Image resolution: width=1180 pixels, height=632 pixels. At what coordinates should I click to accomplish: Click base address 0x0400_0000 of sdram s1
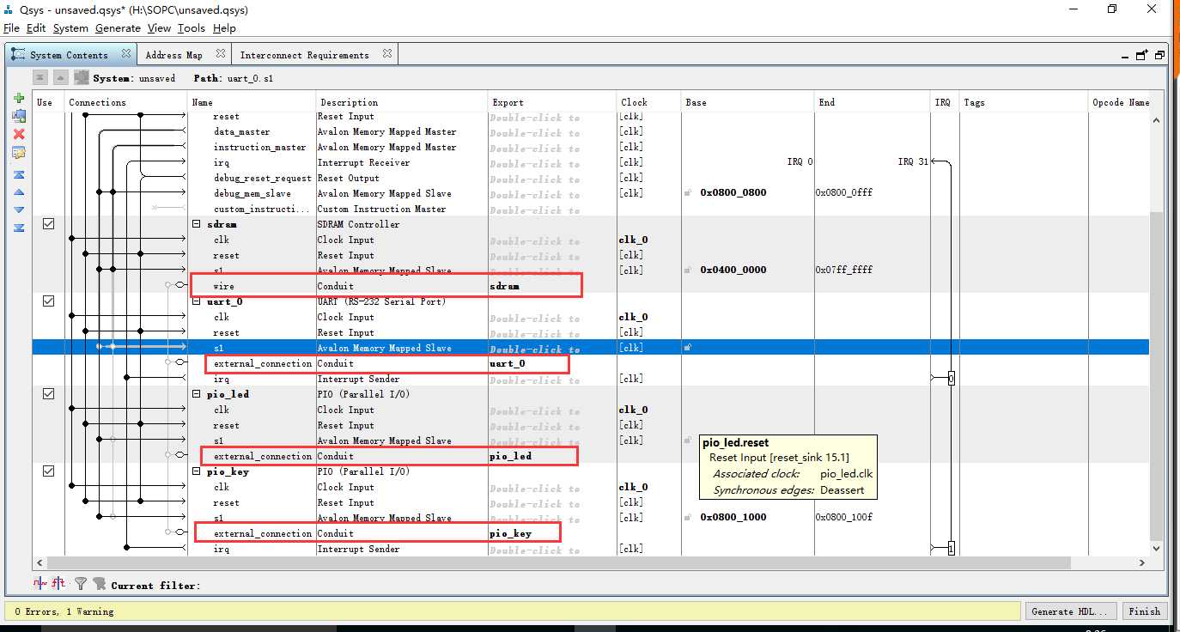(x=733, y=270)
